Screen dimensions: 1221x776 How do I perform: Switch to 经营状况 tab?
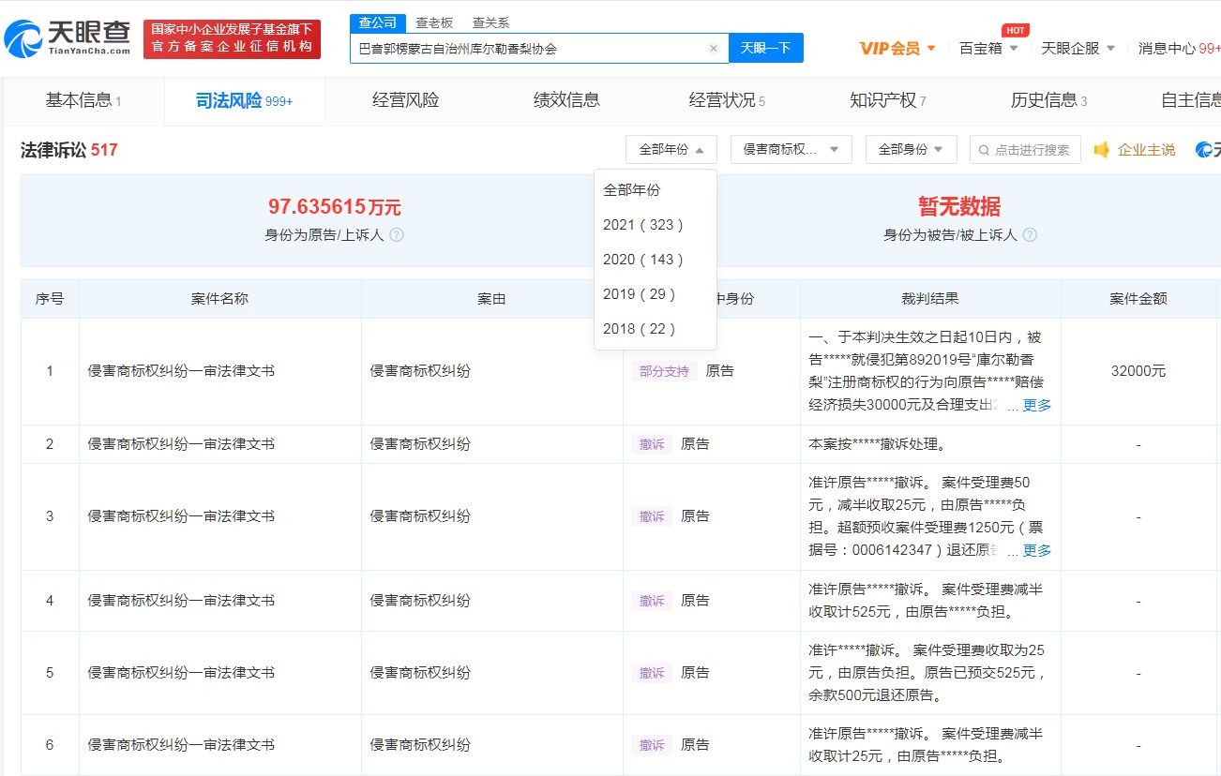727,100
